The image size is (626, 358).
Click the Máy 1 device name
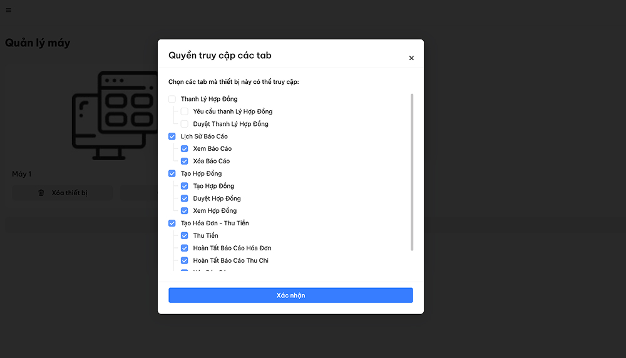coord(21,174)
